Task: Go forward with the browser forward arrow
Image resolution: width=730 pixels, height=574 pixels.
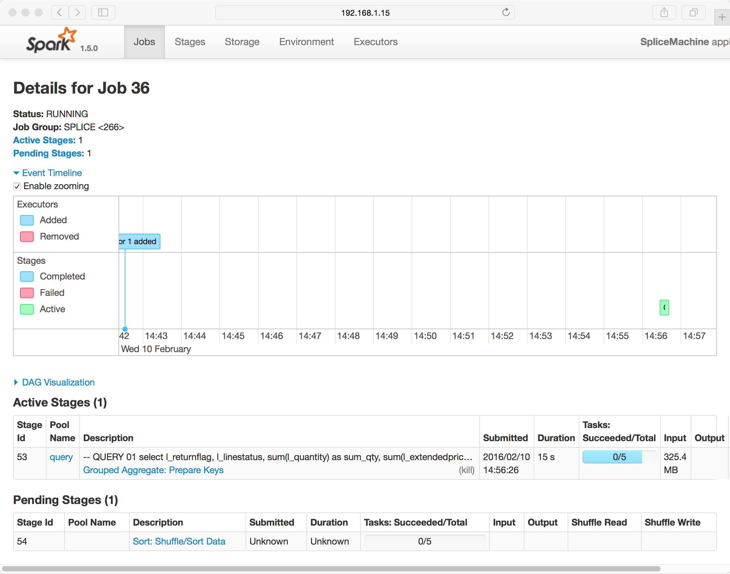Action: point(77,12)
